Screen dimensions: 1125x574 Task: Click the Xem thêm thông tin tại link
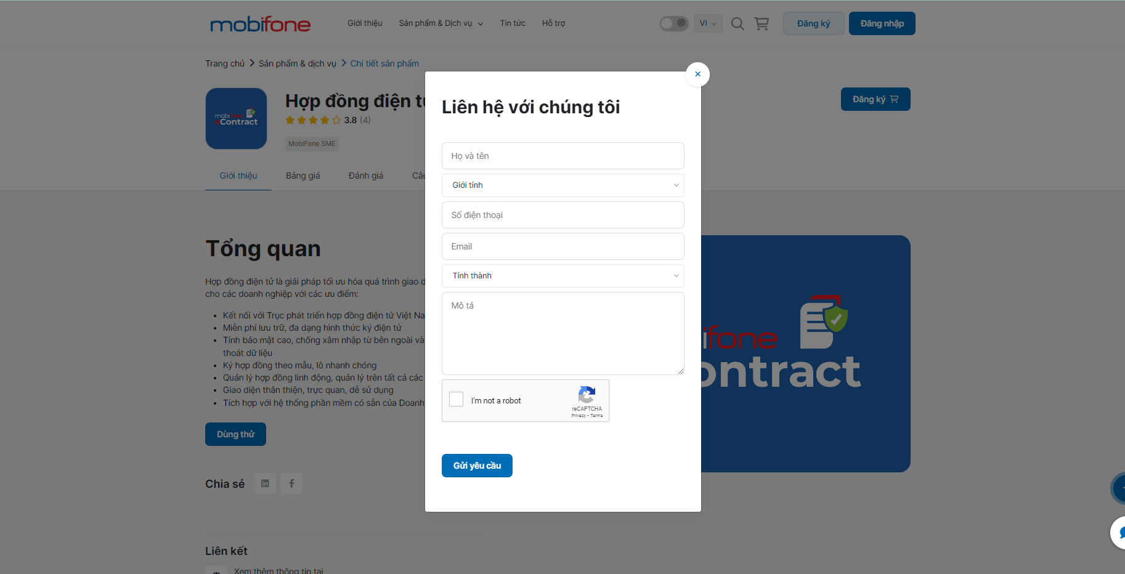pos(278,570)
